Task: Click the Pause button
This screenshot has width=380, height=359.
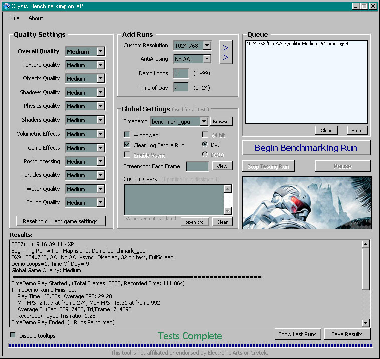Action: tap(343, 166)
